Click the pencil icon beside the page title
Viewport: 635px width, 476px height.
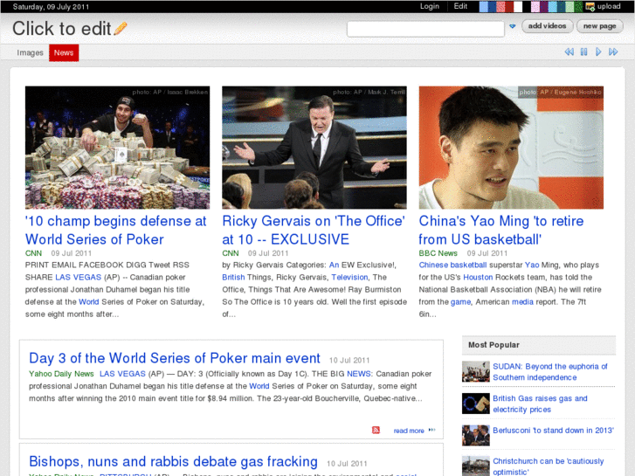click(x=121, y=29)
